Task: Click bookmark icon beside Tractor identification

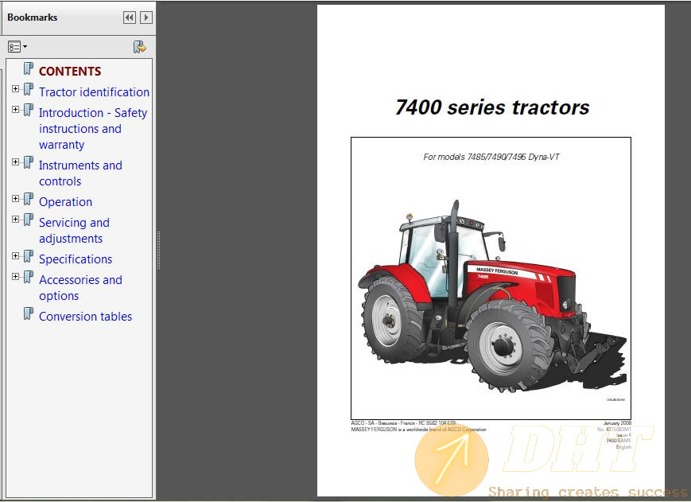Action: [28, 89]
